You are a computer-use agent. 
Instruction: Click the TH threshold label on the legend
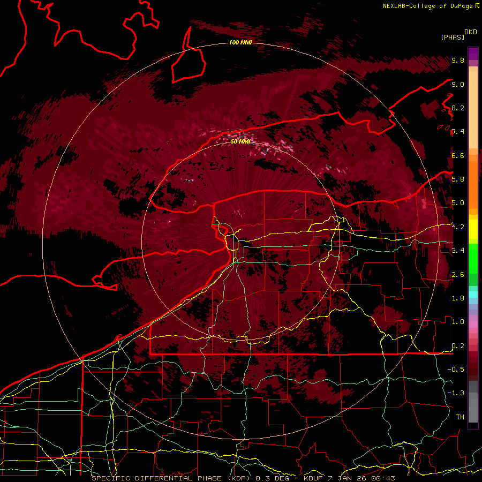(x=460, y=417)
